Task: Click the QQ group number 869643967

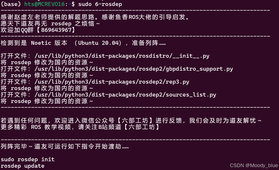Action: click(x=56, y=30)
